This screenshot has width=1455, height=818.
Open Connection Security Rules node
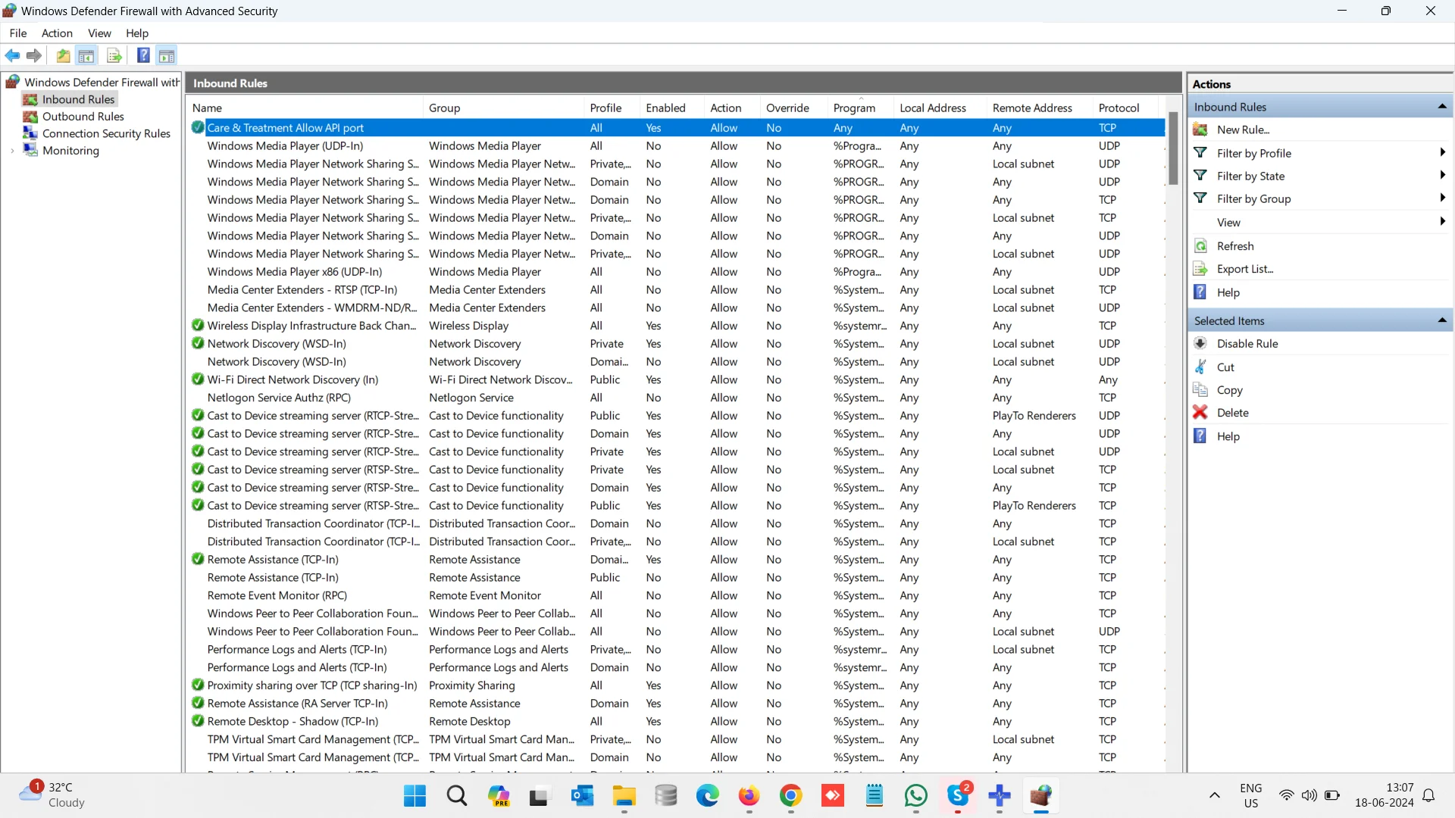tap(106, 133)
